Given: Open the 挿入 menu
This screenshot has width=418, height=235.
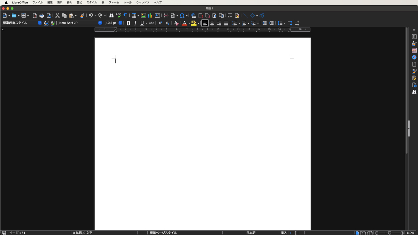Looking at the screenshot, I should (69, 2).
